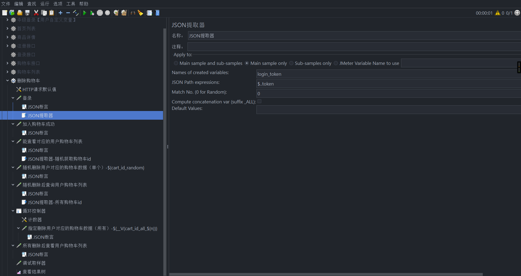Image resolution: width=521 pixels, height=276 pixels.
Task: Select Sub-samples only radio
Action: [x=291, y=63]
